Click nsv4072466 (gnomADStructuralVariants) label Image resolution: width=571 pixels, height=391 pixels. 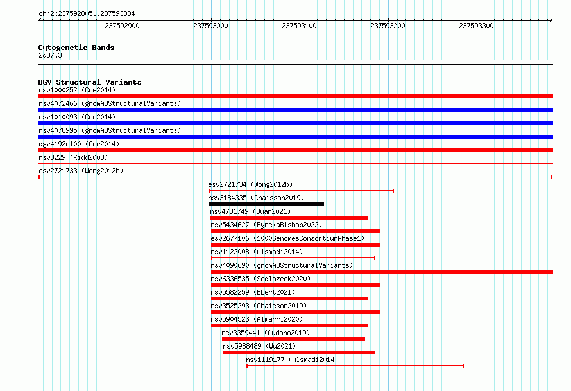point(110,103)
